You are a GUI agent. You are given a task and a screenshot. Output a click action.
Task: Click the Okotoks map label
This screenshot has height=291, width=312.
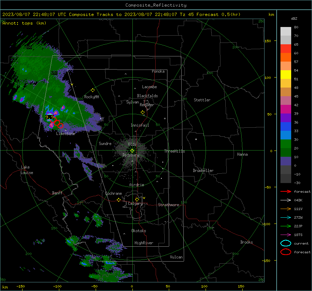(139, 231)
